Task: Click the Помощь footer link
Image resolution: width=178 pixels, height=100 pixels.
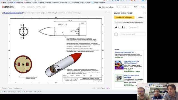Action: pos(4,88)
